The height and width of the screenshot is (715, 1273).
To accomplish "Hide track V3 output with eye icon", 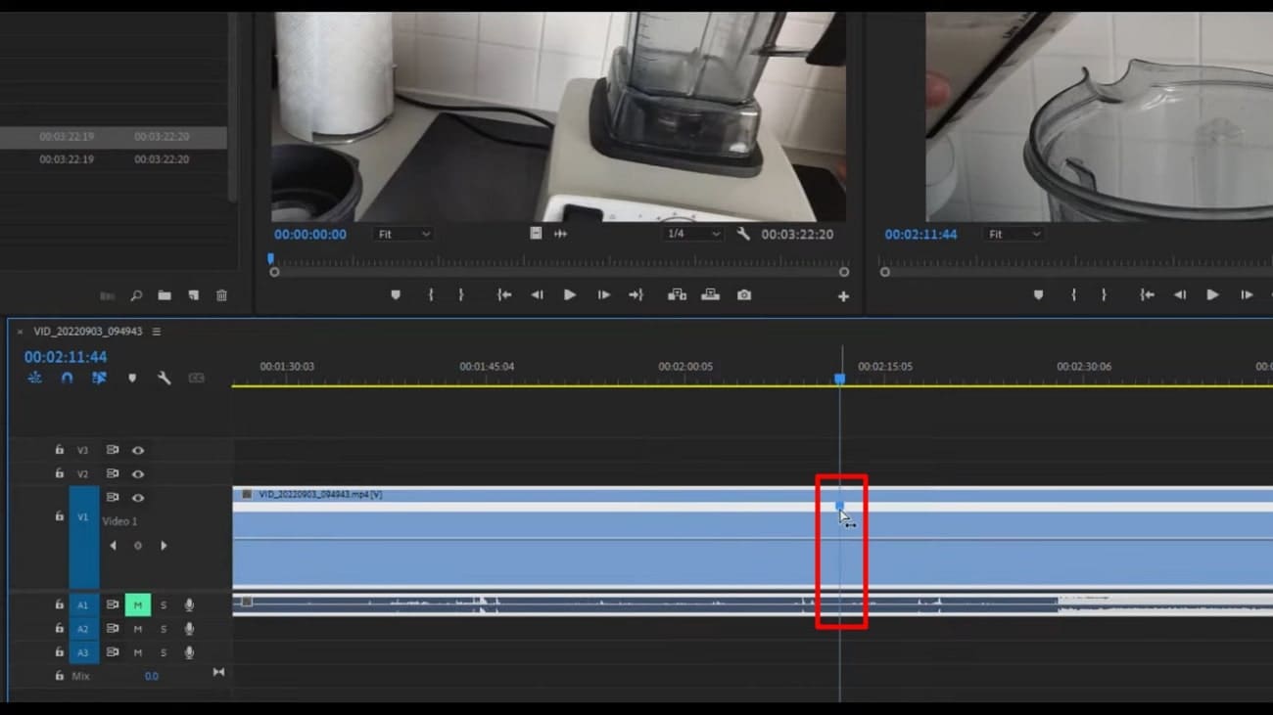I will pos(138,450).
